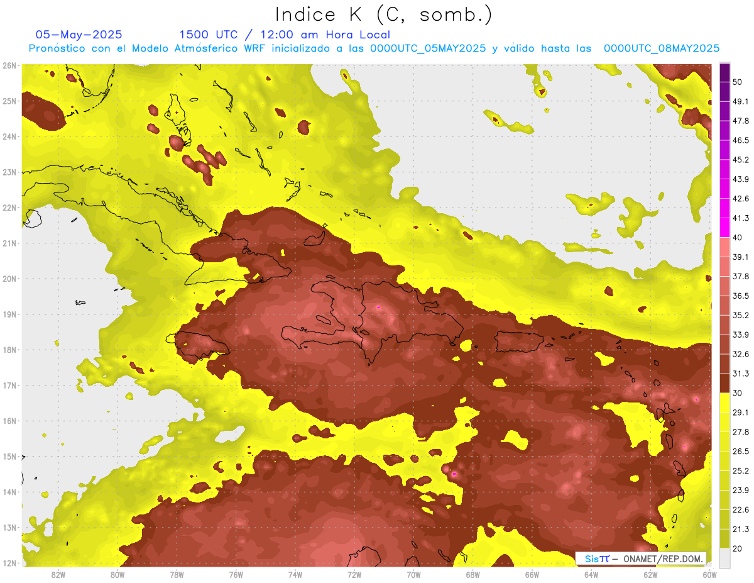
Task: Click the "80W" longitude label
Action: 117,574
